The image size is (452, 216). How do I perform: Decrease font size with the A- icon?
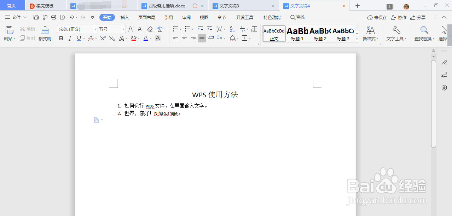(140, 29)
